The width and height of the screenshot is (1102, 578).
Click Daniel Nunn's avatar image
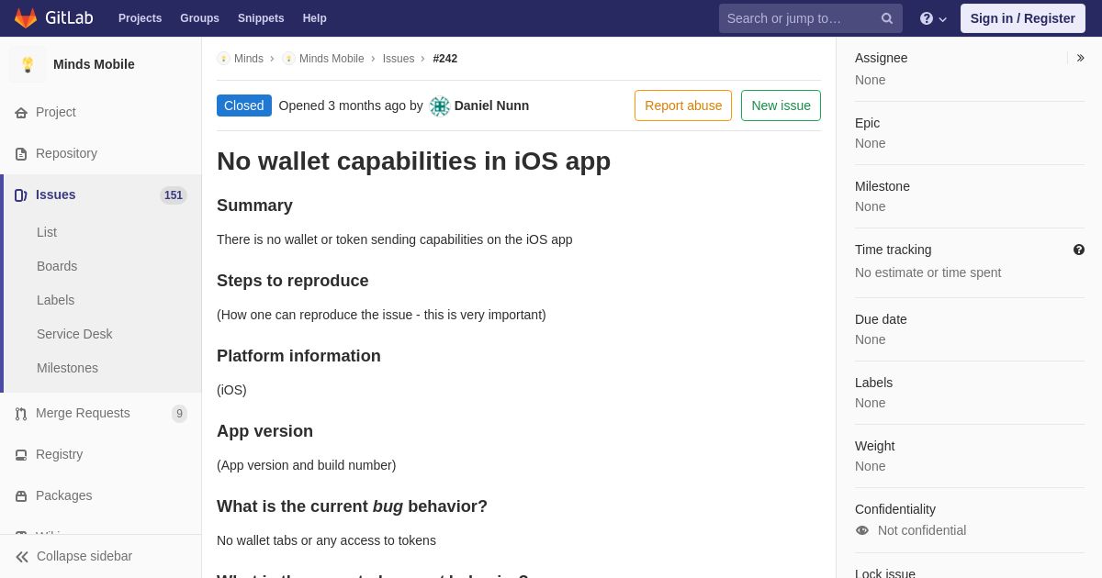pos(440,106)
